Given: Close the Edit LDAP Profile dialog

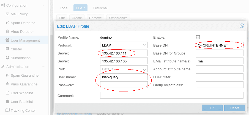Looking at the screenshot, I should click(242, 26).
